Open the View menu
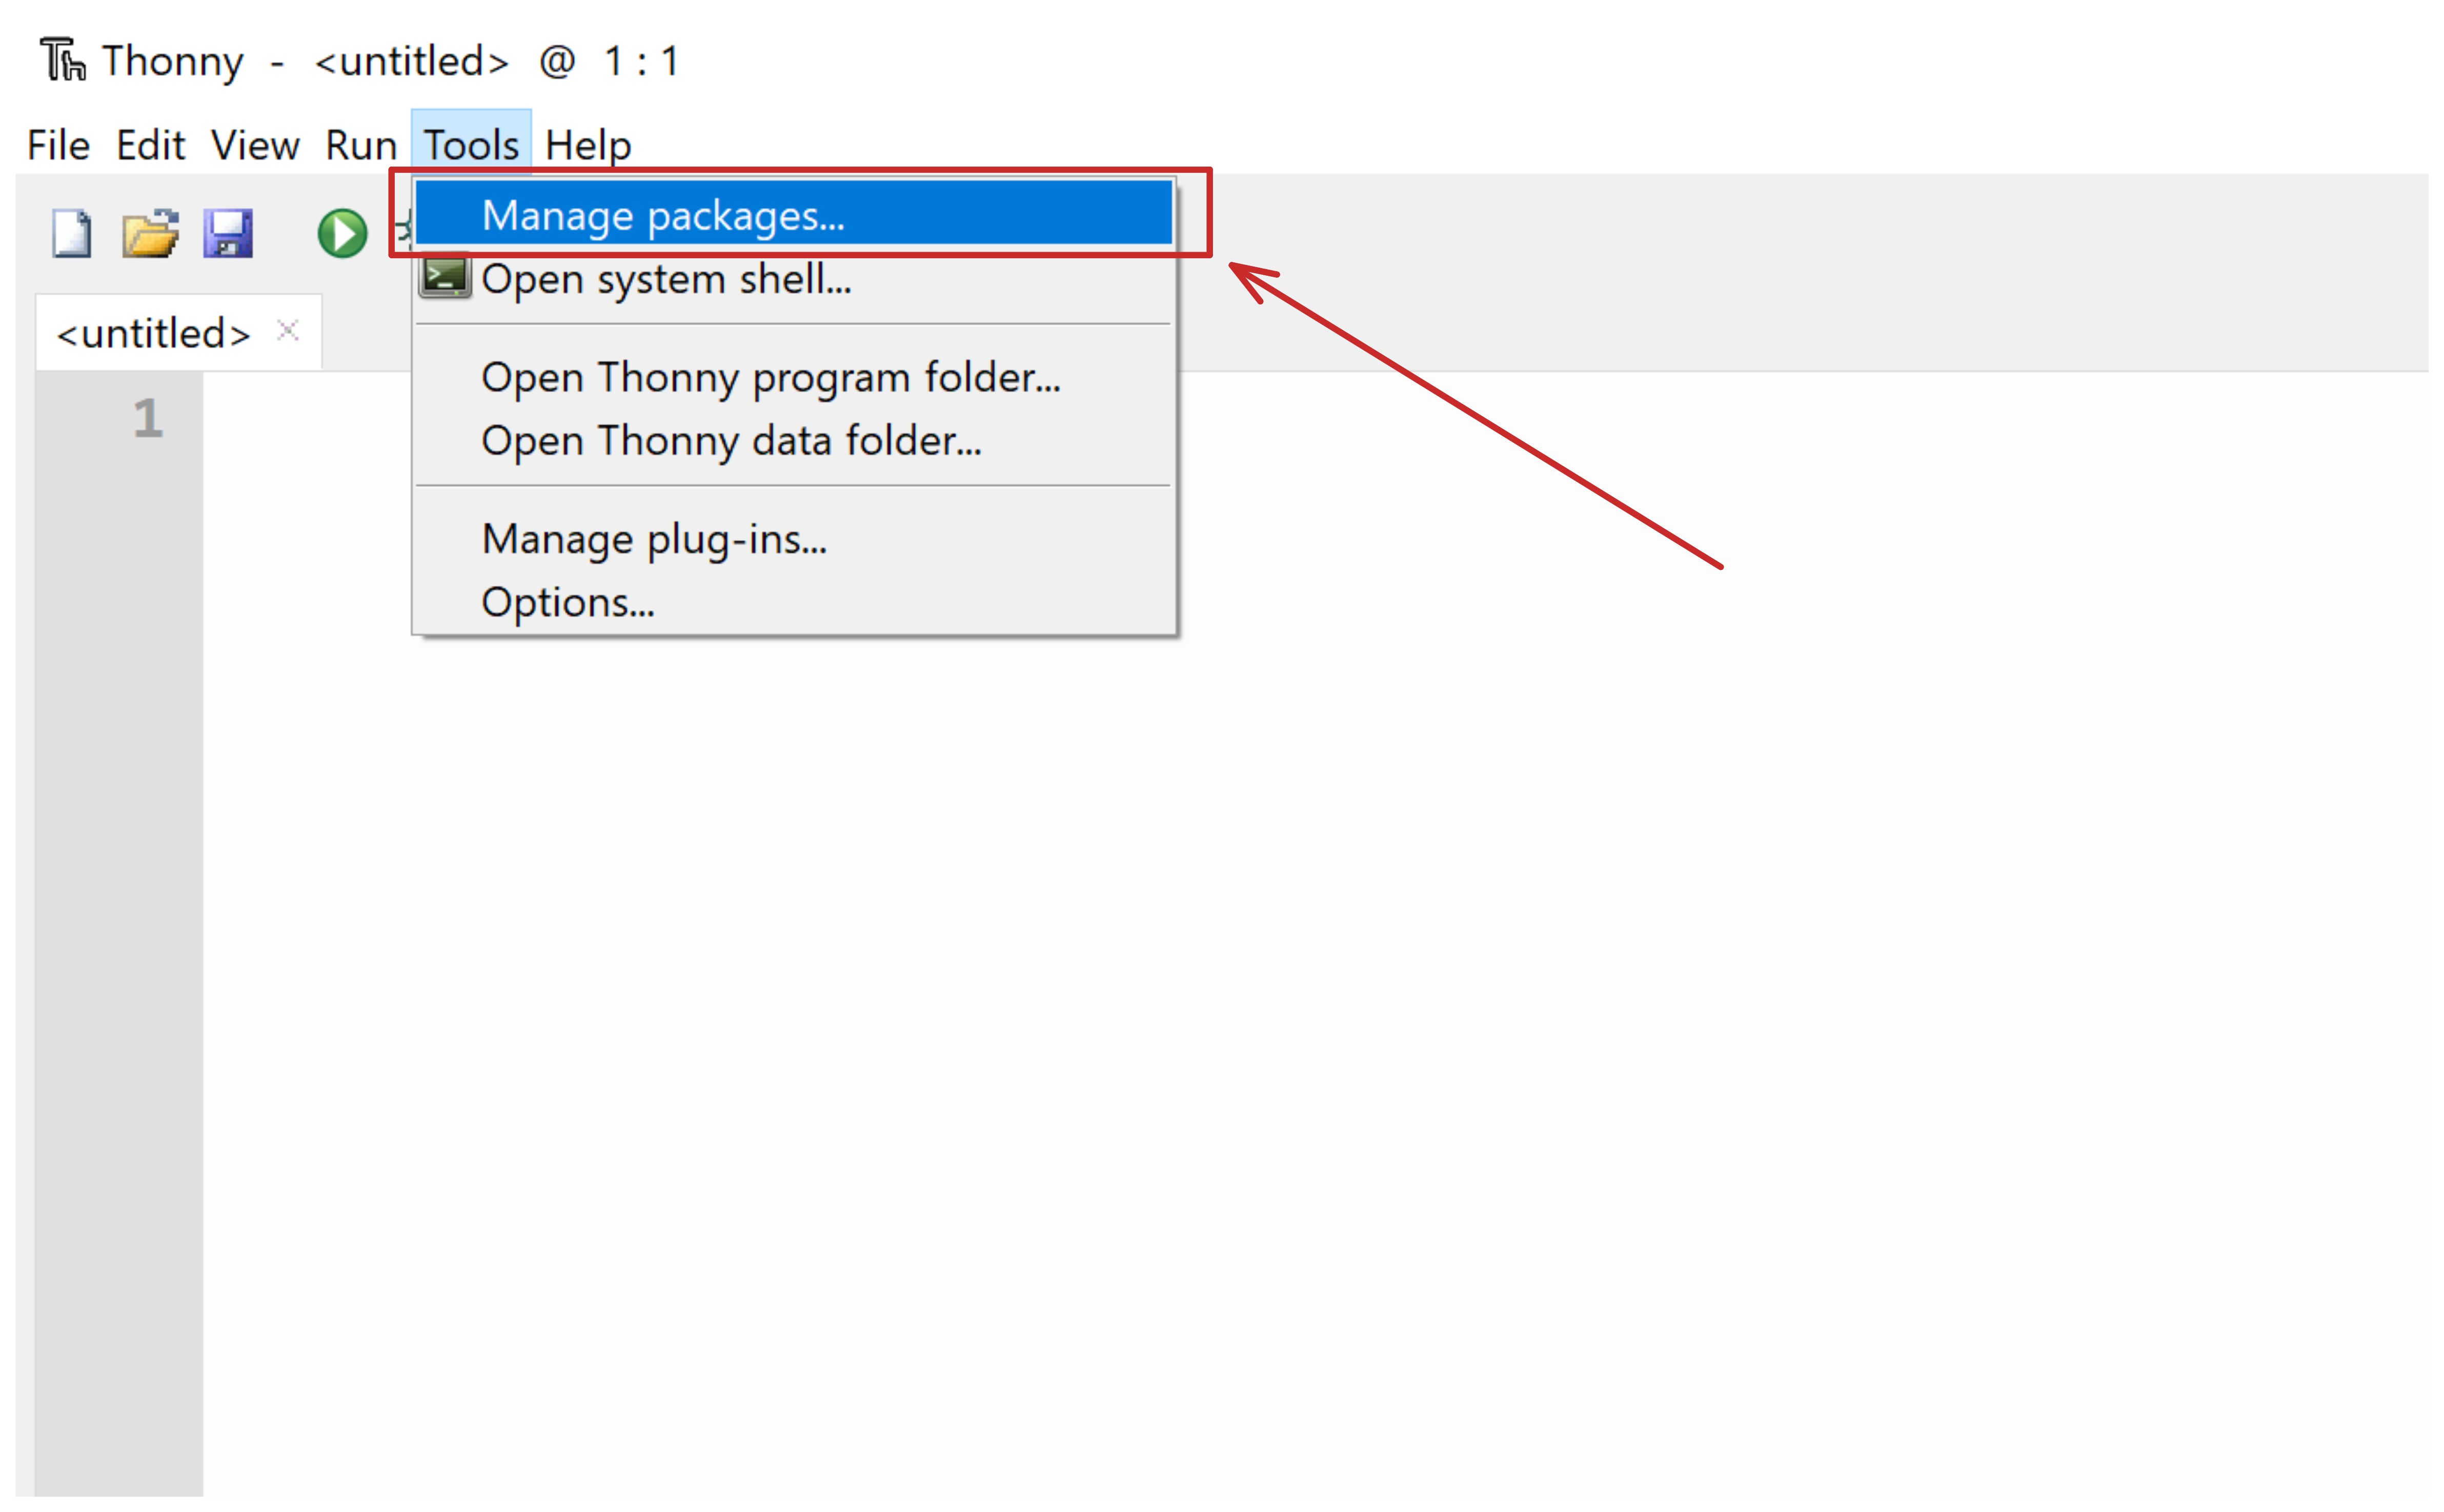Image resolution: width=2444 pixels, height=1512 pixels. tap(255, 146)
